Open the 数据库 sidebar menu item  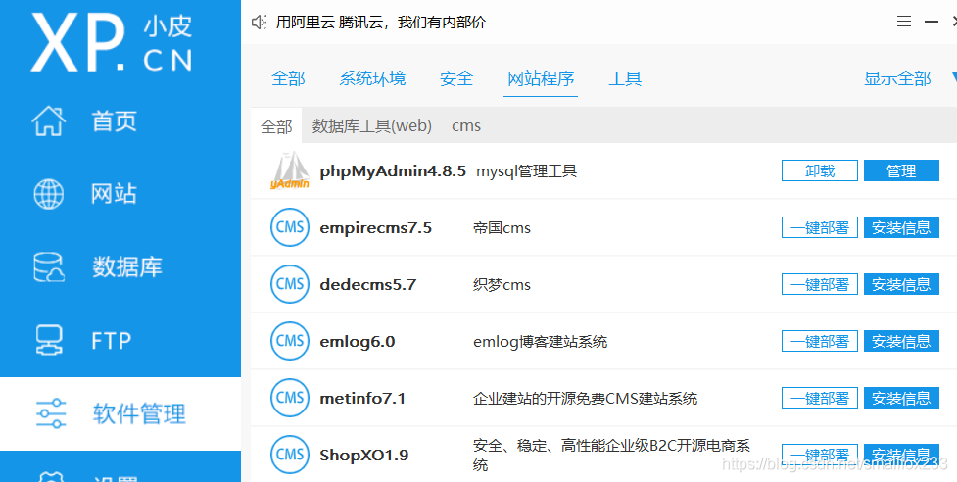point(120,267)
